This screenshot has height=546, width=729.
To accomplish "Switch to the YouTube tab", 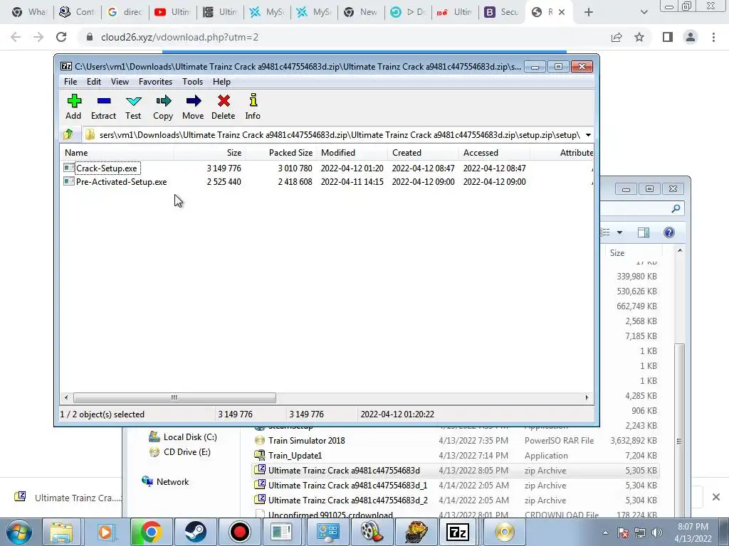I will tap(172, 12).
